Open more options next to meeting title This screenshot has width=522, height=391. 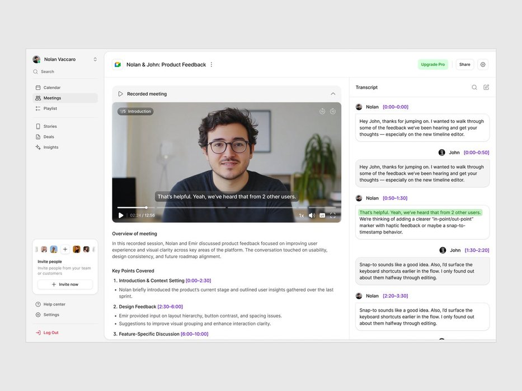(x=211, y=64)
